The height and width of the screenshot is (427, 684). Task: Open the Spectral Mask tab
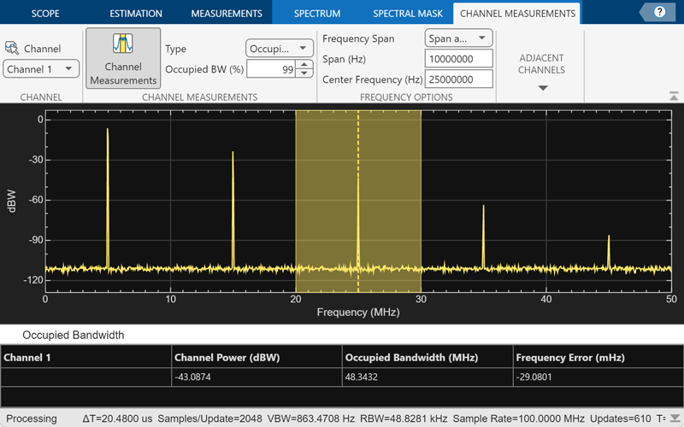tap(408, 14)
